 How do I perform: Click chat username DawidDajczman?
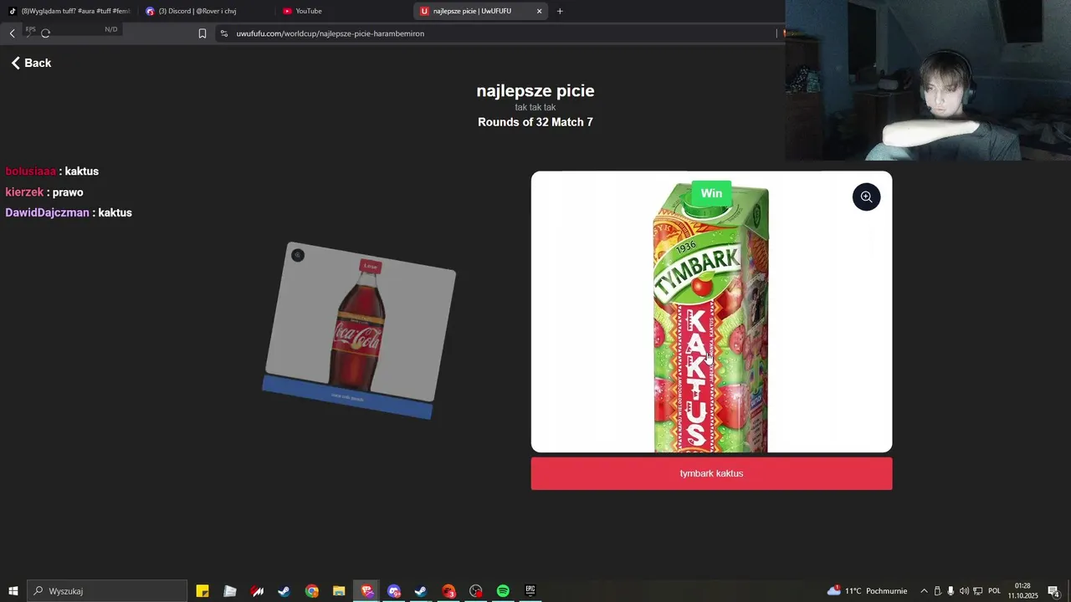(48, 213)
